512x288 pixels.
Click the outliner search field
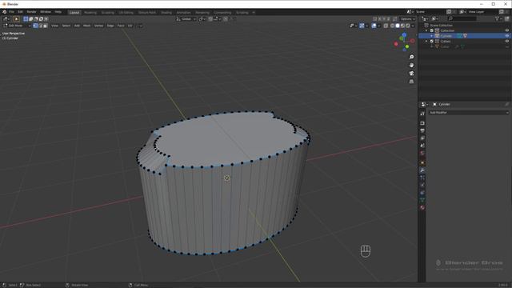[462, 19]
